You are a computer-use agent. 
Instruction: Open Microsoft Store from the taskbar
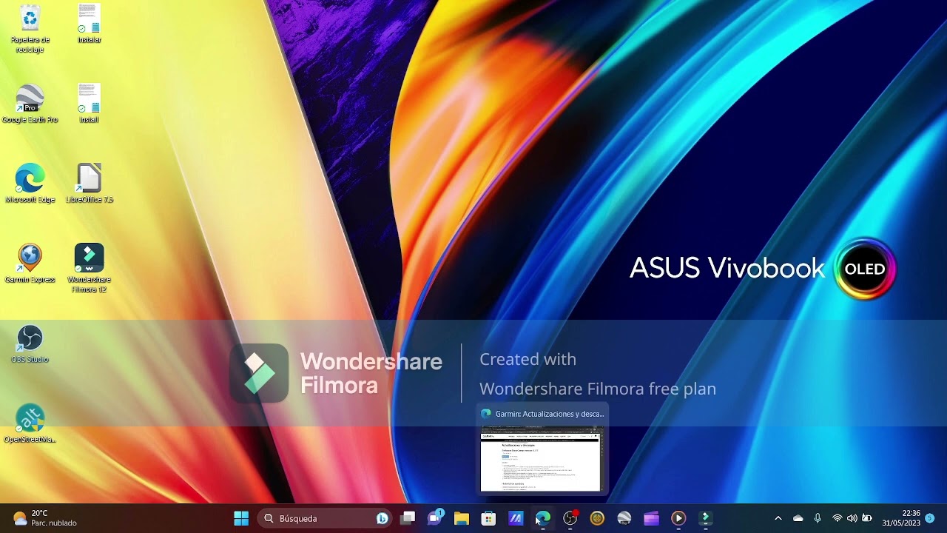click(488, 518)
